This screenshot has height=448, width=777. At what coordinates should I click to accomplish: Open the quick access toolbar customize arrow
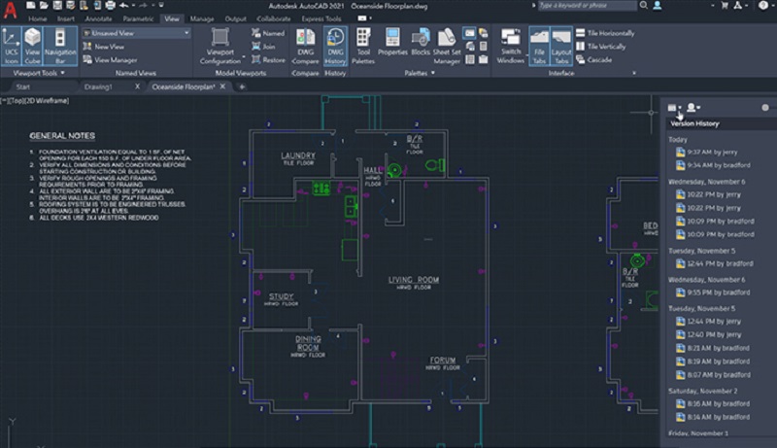coord(161,6)
